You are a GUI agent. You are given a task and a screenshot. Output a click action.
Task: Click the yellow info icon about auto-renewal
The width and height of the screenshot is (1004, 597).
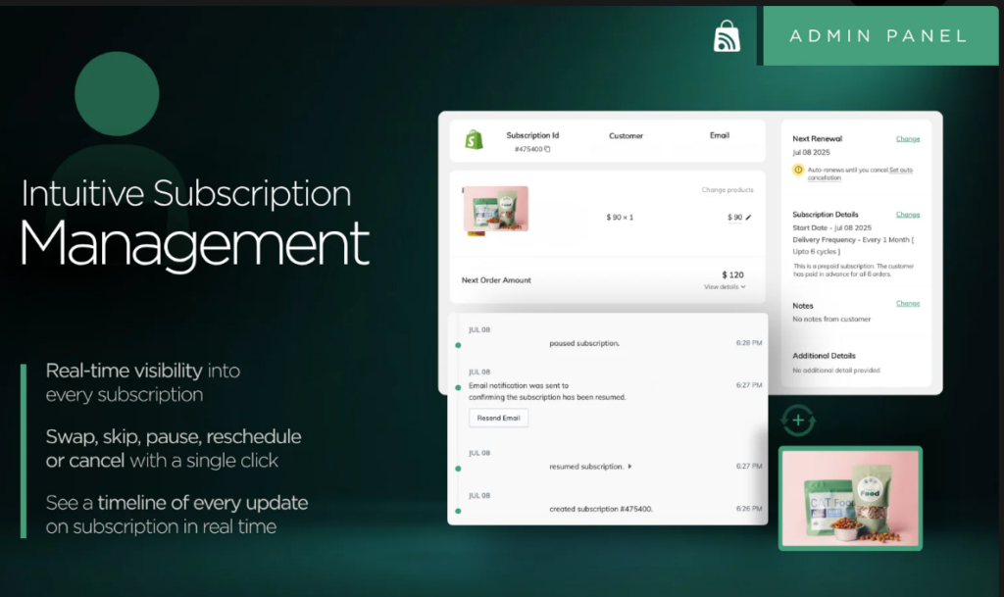coord(798,170)
